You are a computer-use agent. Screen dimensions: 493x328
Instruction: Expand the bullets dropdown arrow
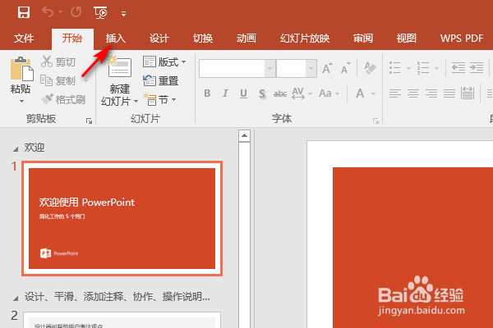point(408,68)
